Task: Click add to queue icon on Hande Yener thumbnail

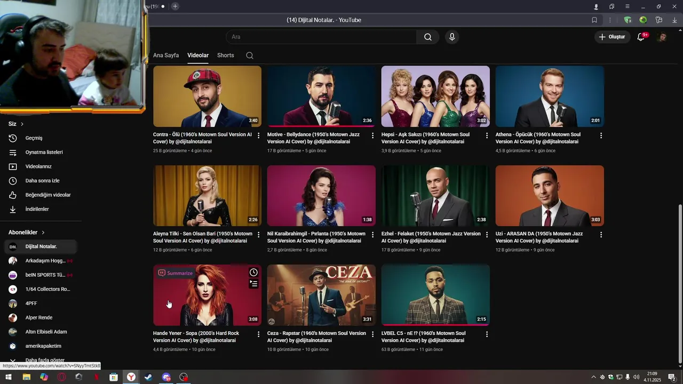Action: [253, 284]
